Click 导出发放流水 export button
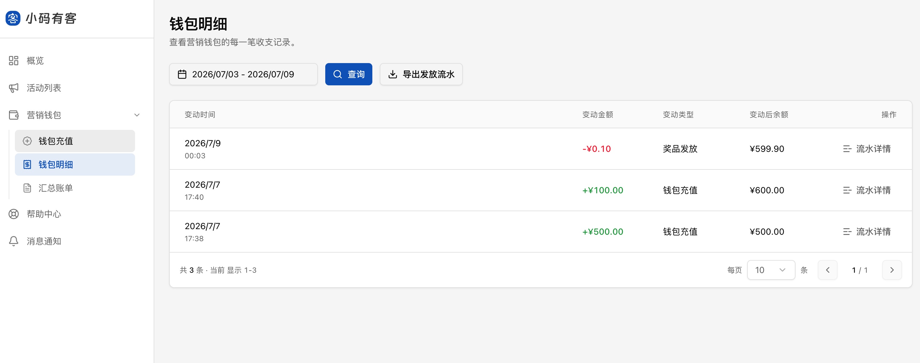920x363 pixels. point(421,74)
